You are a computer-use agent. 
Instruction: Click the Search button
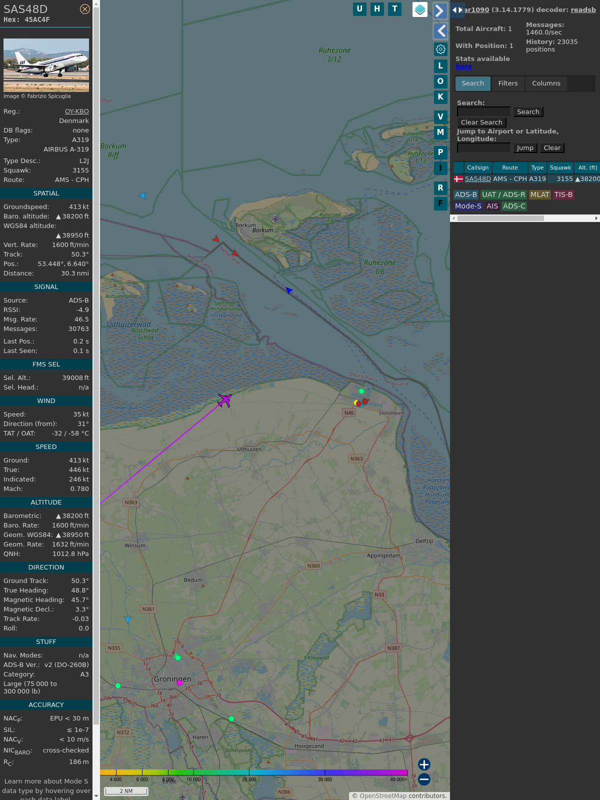[x=528, y=112]
